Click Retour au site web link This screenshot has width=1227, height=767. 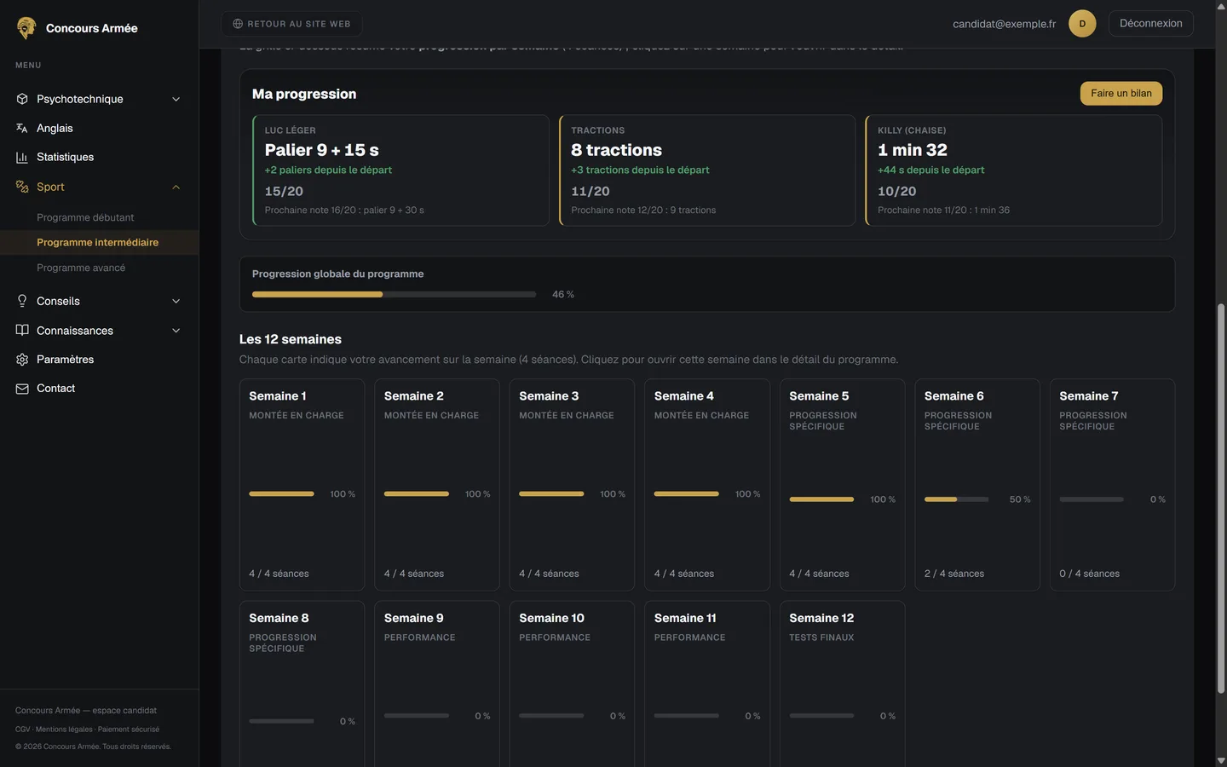291,24
